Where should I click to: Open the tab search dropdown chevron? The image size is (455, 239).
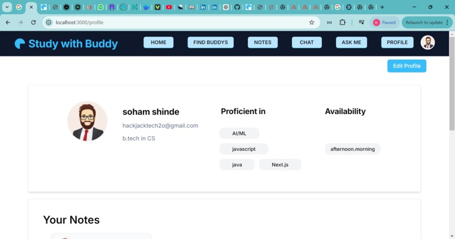[x=7, y=7]
